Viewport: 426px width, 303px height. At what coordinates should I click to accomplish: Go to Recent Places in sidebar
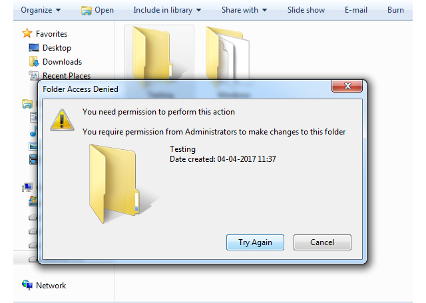67,75
